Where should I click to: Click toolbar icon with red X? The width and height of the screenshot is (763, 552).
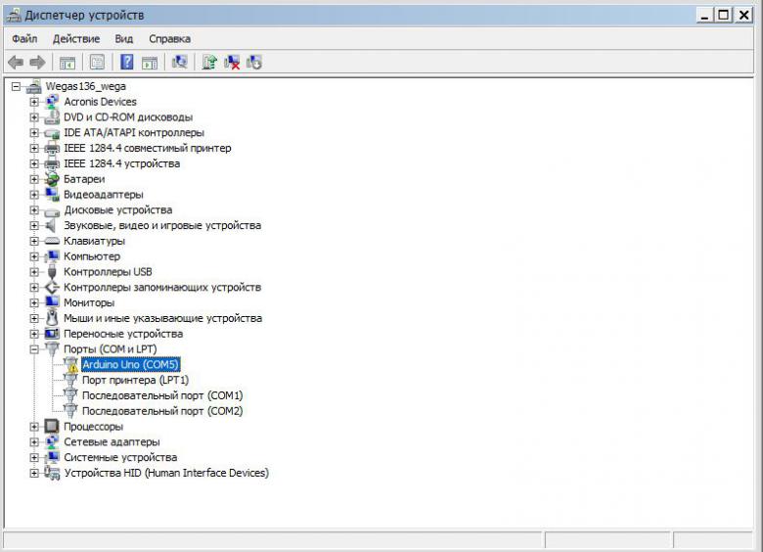pos(232,63)
